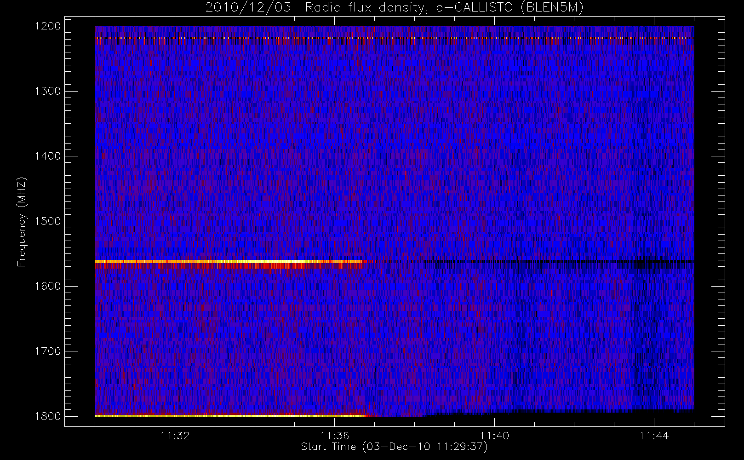
Task: Click the 1500 frequency tick label
Action: 48,221
